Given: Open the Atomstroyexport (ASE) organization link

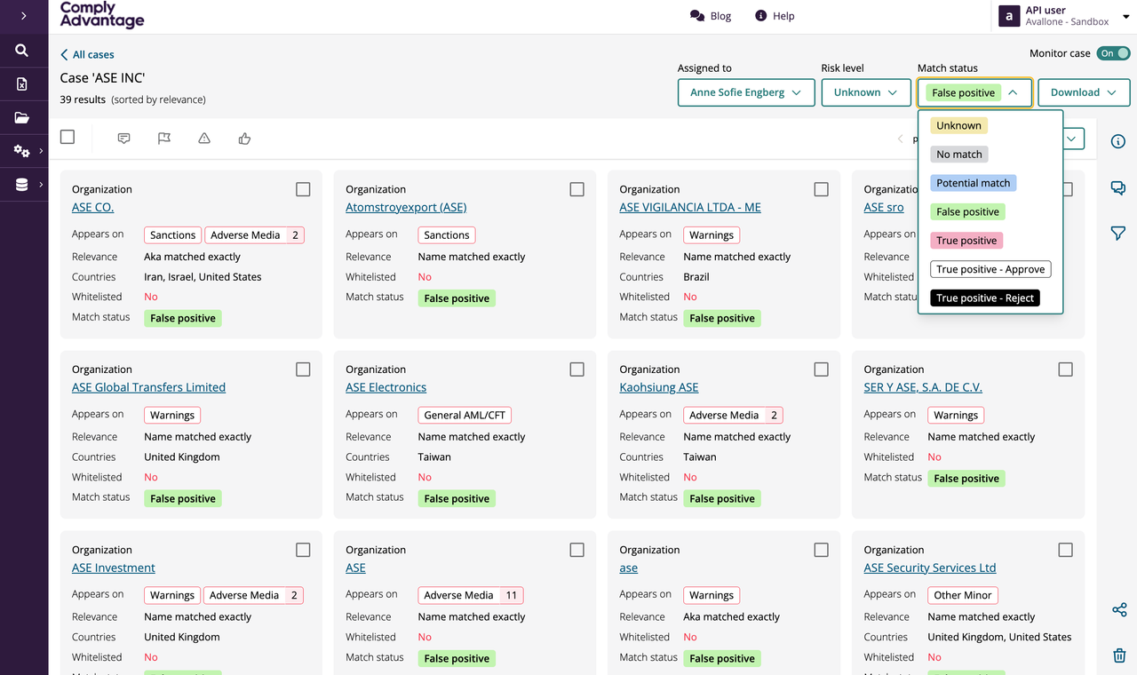Looking at the screenshot, I should (x=406, y=207).
